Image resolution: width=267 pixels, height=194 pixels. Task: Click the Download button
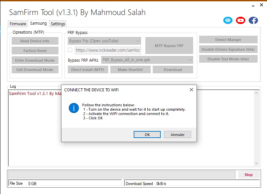pyautogui.click(x=173, y=70)
